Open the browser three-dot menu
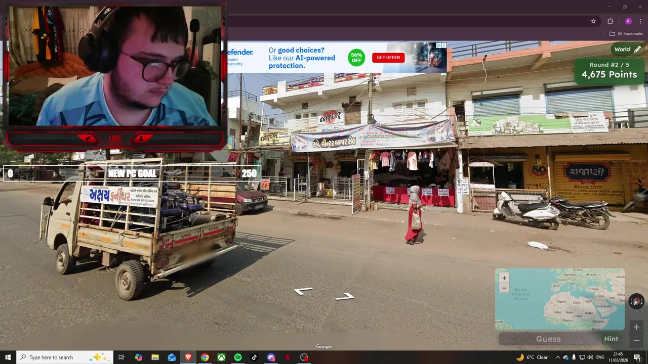The image size is (648, 364). tap(641, 21)
